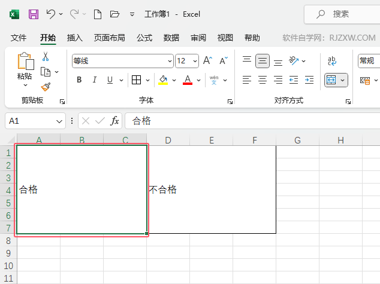Viewport: 380px width, 284px height.
Task: Open Customize Quick Access Toolbar menu
Action: point(132,14)
